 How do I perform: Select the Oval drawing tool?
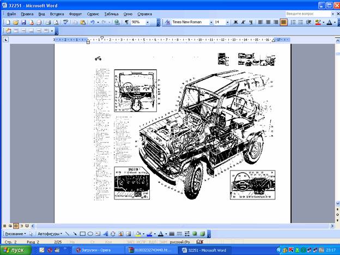point(90,234)
